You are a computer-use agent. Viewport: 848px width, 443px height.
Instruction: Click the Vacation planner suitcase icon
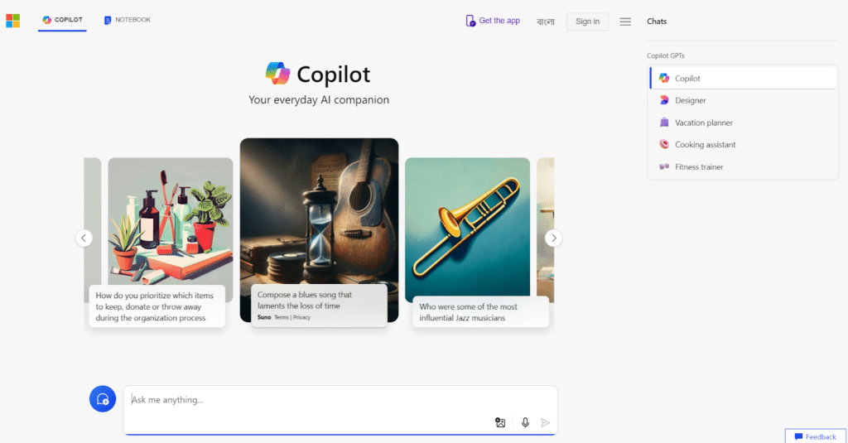(x=664, y=123)
